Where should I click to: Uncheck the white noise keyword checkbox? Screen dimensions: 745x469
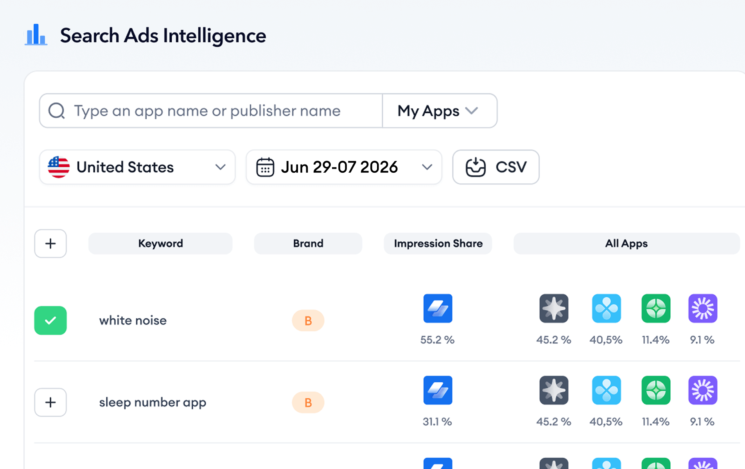[50, 320]
